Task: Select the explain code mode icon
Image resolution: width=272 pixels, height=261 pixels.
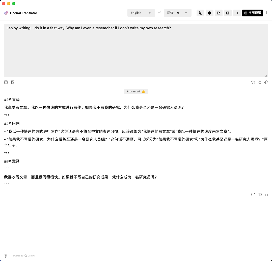Action: coord(237,13)
